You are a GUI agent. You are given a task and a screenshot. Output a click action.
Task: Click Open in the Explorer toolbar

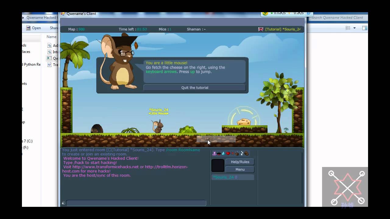click(x=36, y=28)
